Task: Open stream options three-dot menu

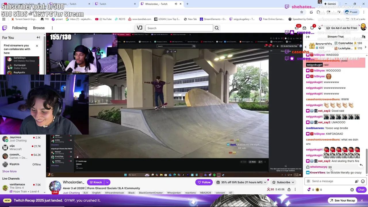Action: pyautogui.click(x=295, y=189)
